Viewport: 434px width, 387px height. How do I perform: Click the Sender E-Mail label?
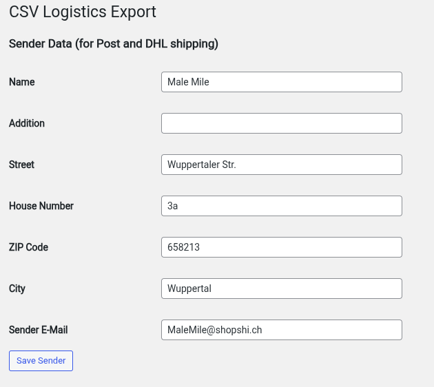[39, 330]
